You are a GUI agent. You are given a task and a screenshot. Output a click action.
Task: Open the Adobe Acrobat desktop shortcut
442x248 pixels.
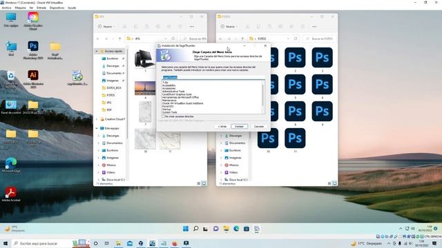[x=11, y=194]
